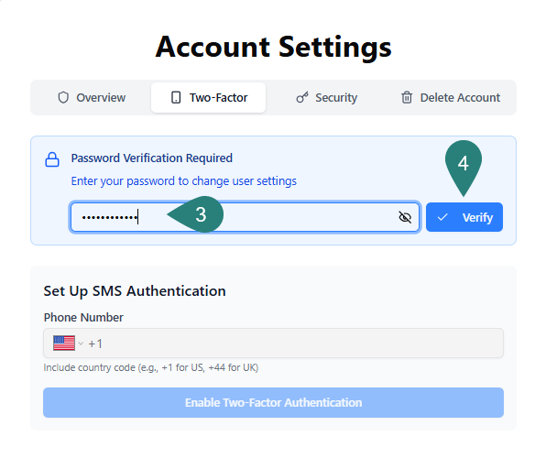Switch to the Security tab

point(326,97)
